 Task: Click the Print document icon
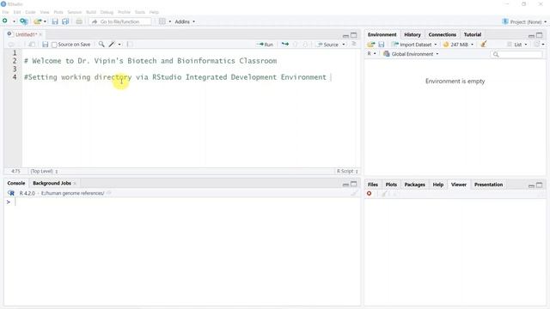point(79,21)
